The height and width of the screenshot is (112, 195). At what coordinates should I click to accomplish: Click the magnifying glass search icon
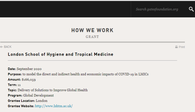(191, 9)
